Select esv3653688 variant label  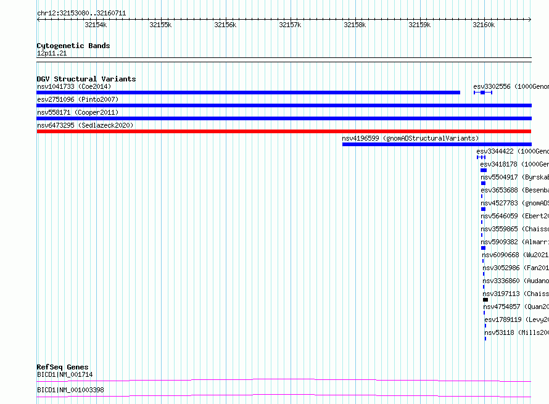click(514, 190)
